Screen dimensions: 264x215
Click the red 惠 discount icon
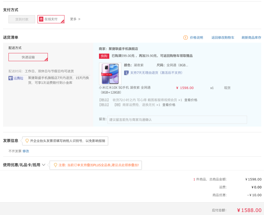41,19
